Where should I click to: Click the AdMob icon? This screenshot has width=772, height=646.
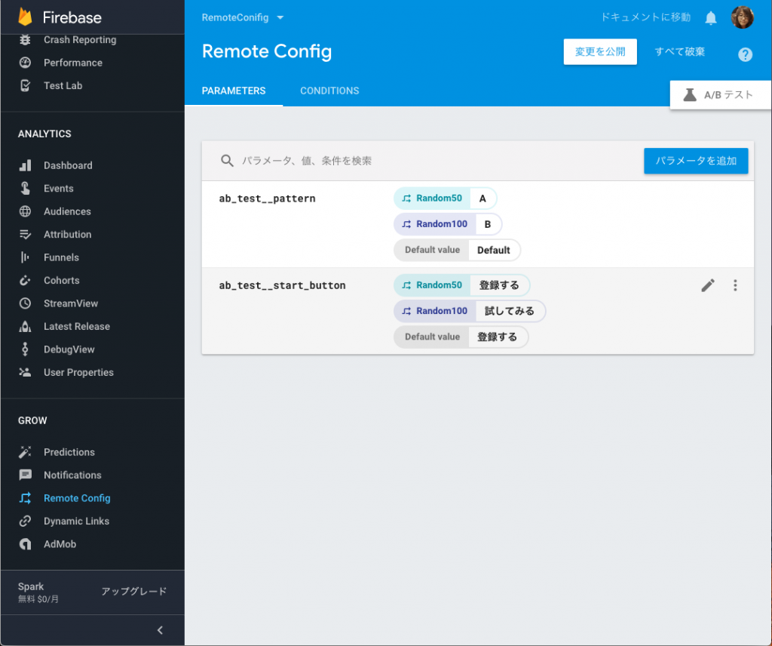pos(25,544)
